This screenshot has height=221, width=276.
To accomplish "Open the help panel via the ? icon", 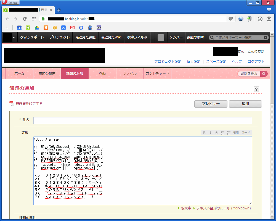I will 256,89.
